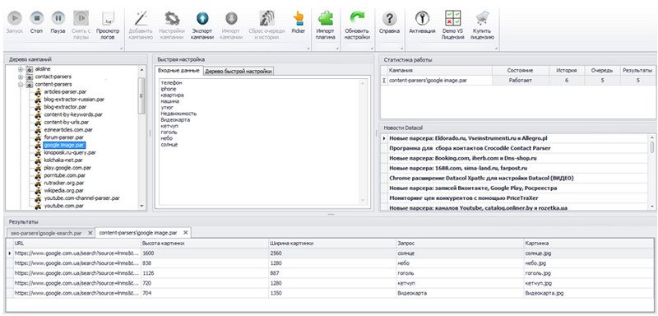Sort statistics by Очередь column
Viewport: 658px width, 316px height.
point(602,71)
